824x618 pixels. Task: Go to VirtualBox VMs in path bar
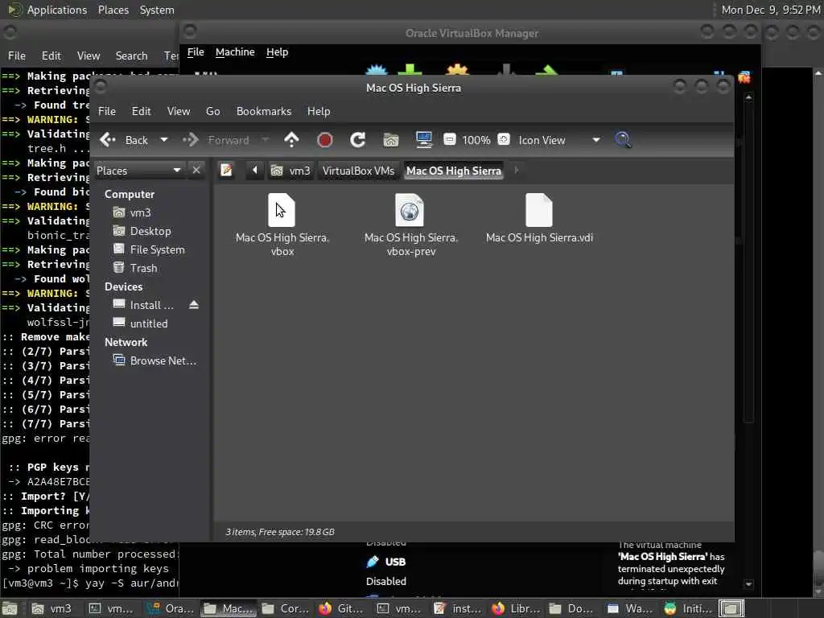[358, 171]
